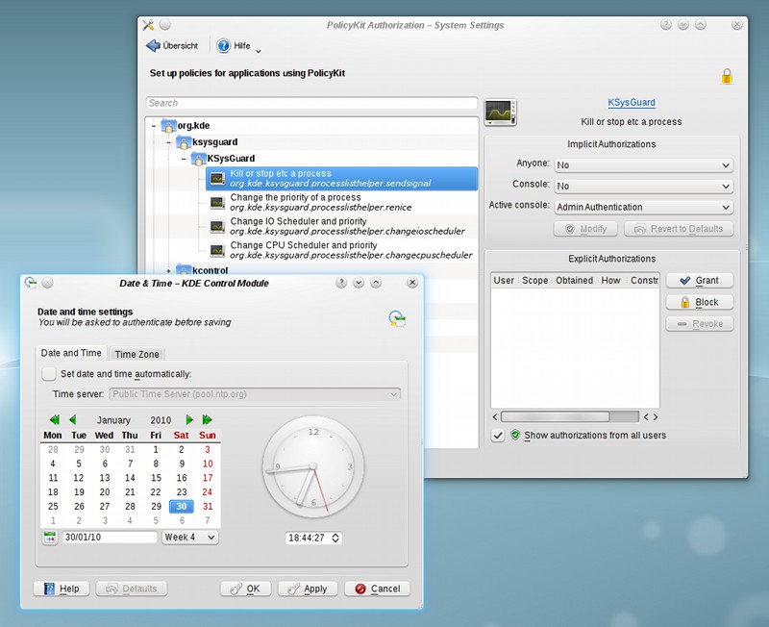This screenshot has height=627, width=769.
Task: Click the Grant button
Action: tap(700, 281)
